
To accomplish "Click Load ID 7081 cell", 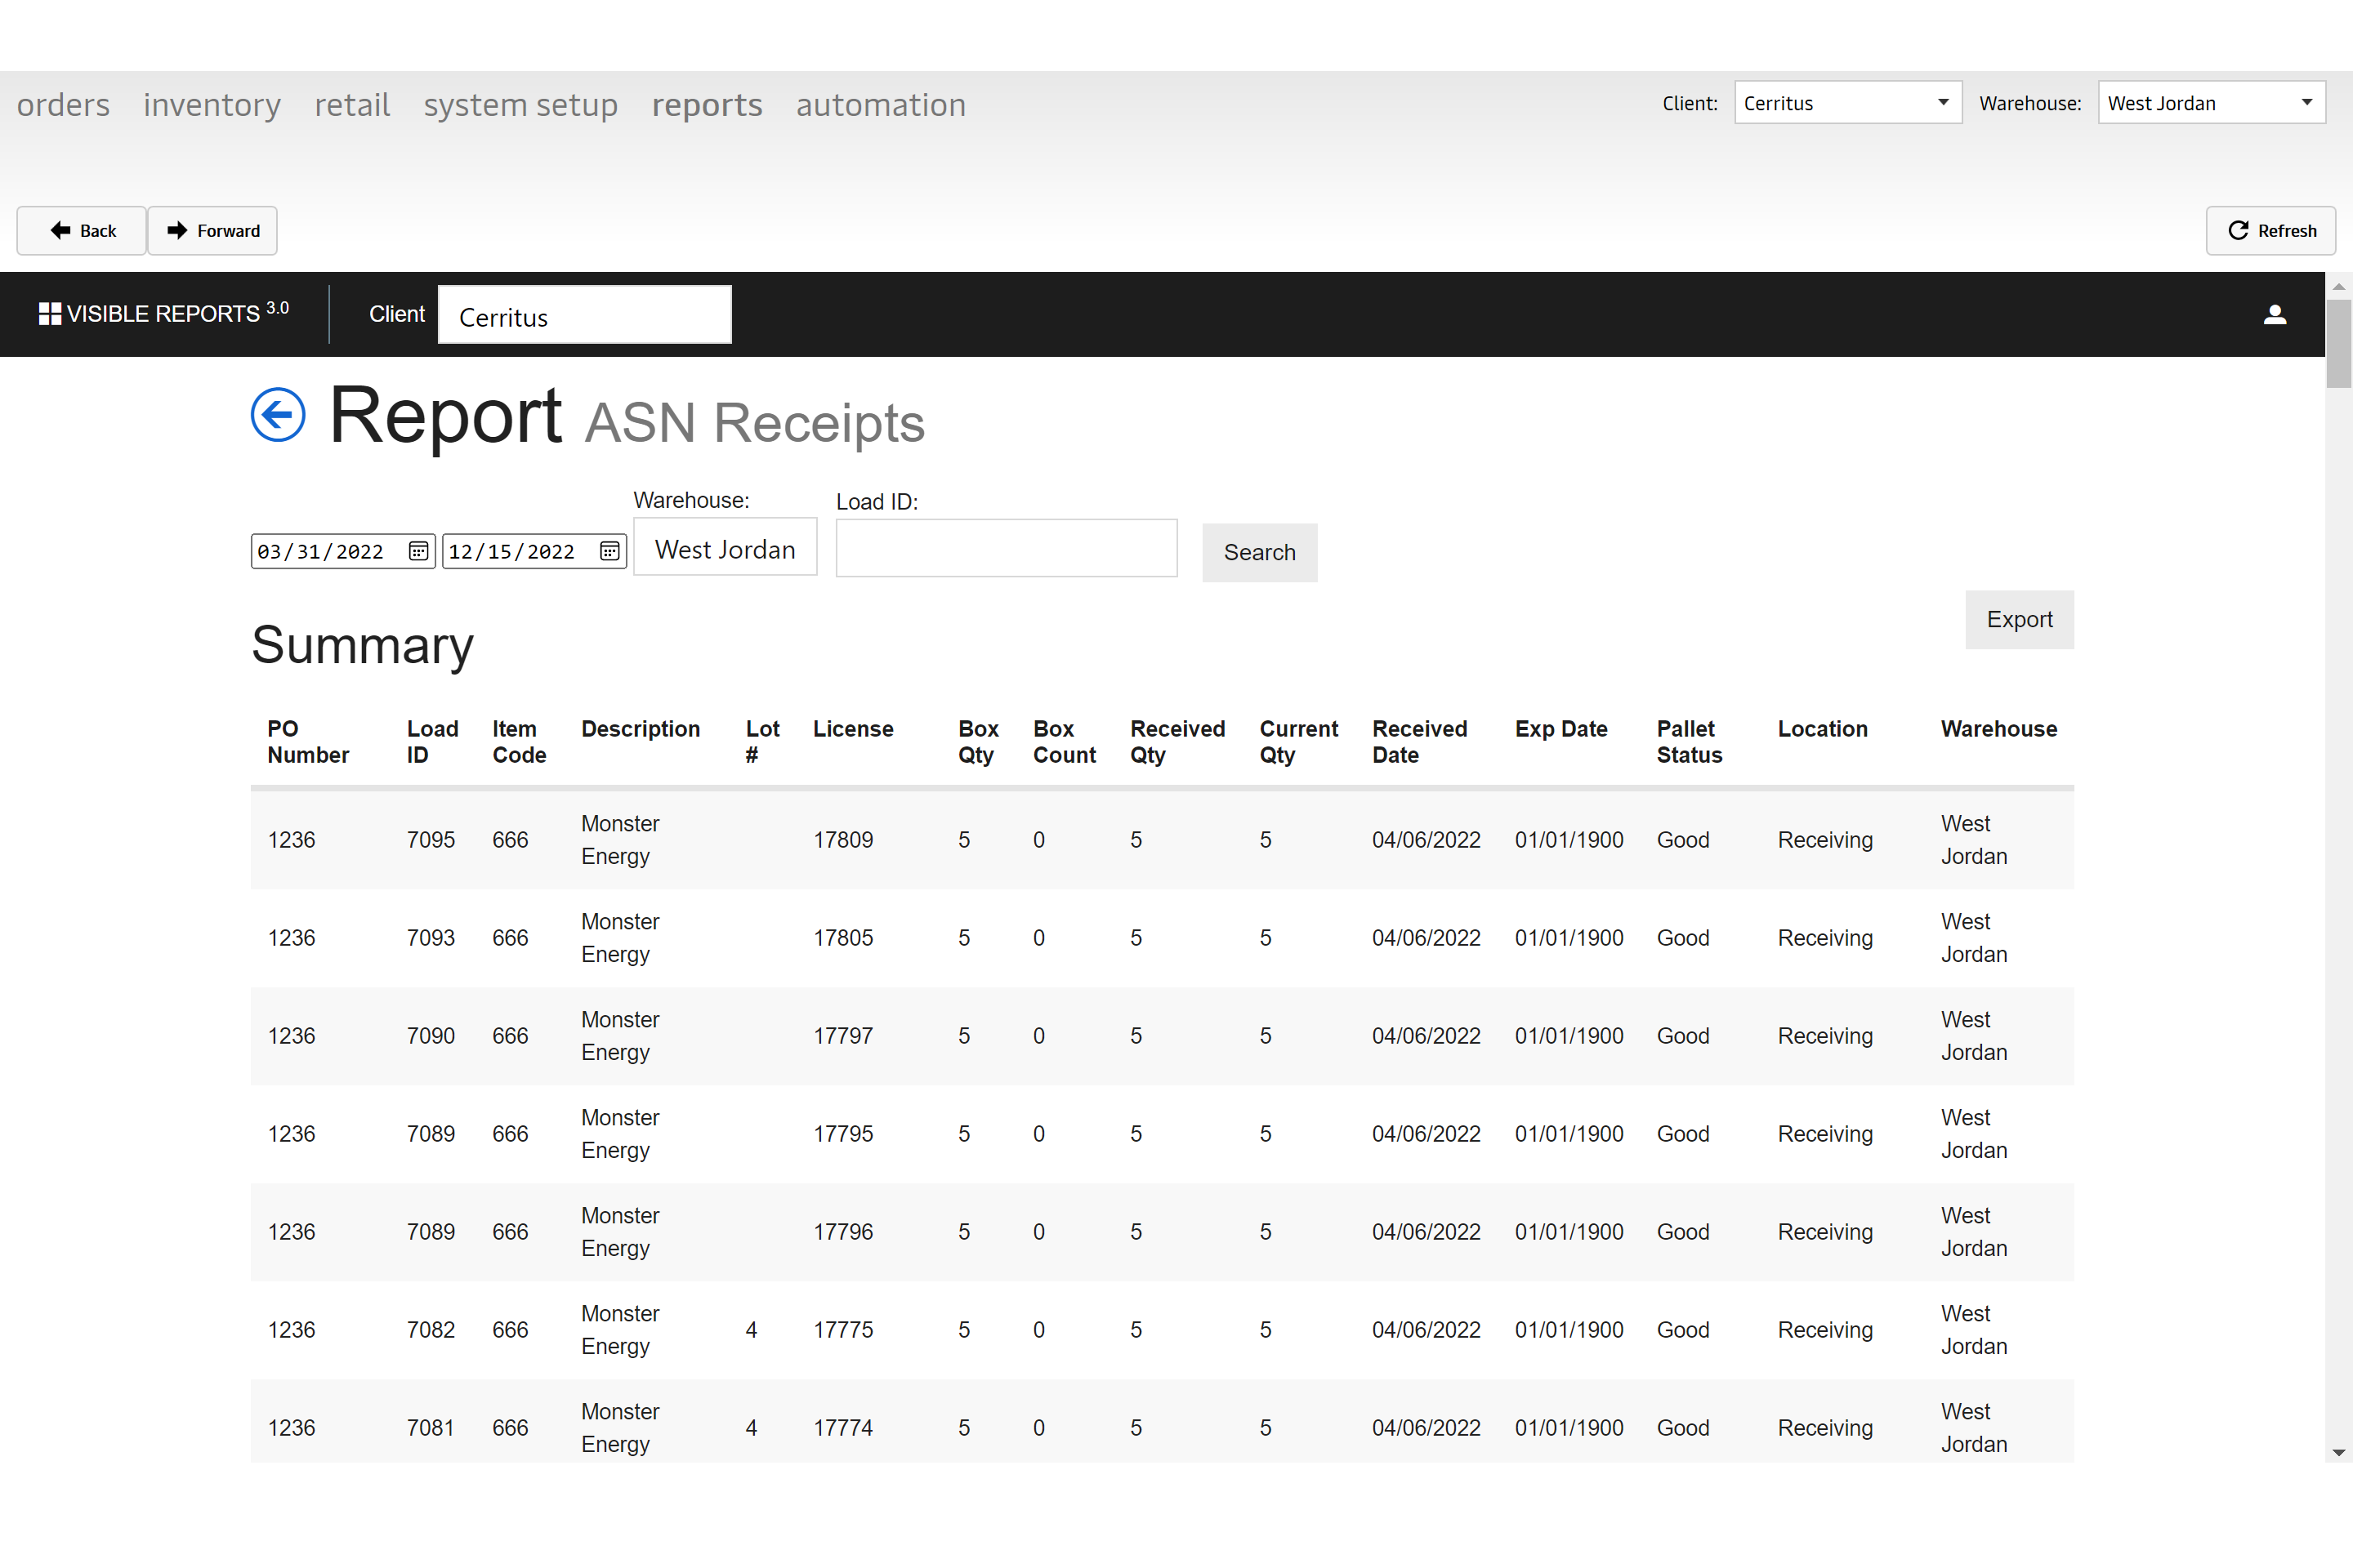I will (x=431, y=1428).
